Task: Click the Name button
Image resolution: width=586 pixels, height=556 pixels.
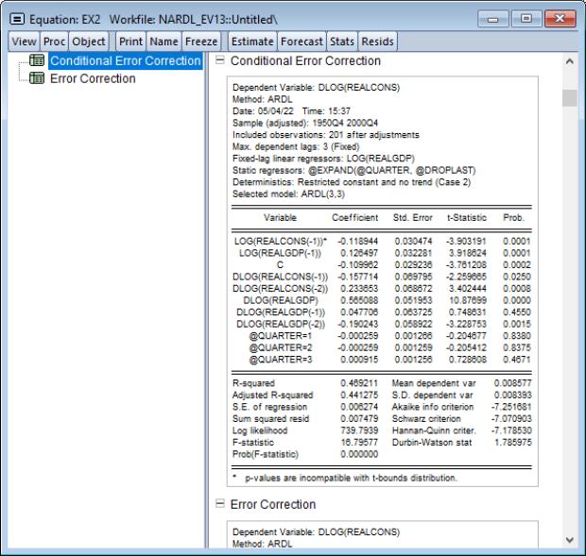Action: click(x=163, y=42)
